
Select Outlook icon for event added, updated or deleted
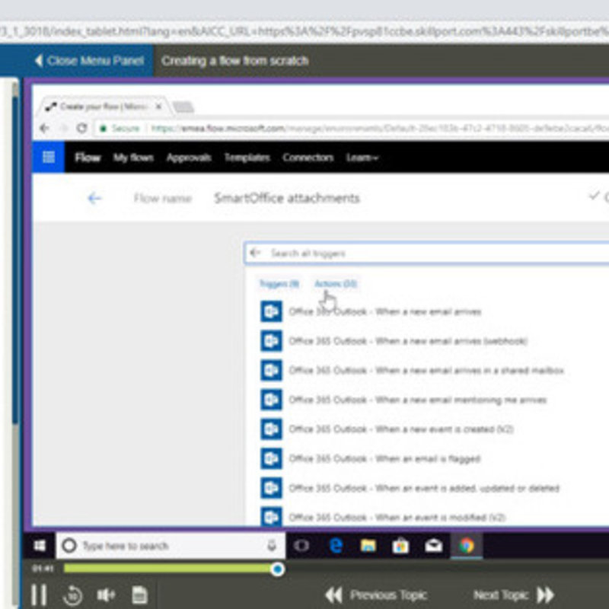point(271,488)
